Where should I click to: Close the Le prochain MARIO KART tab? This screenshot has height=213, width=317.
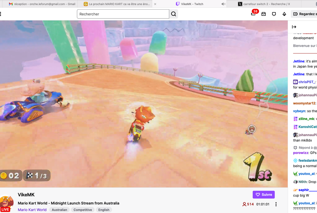pos(155,4)
